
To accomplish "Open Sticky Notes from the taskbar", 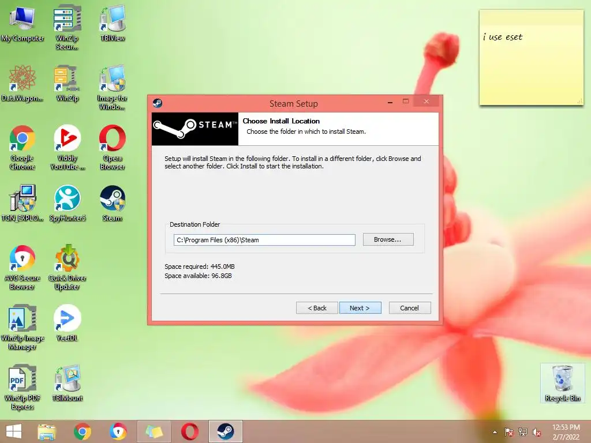I will pyautogui.click(x=154, y=431).
